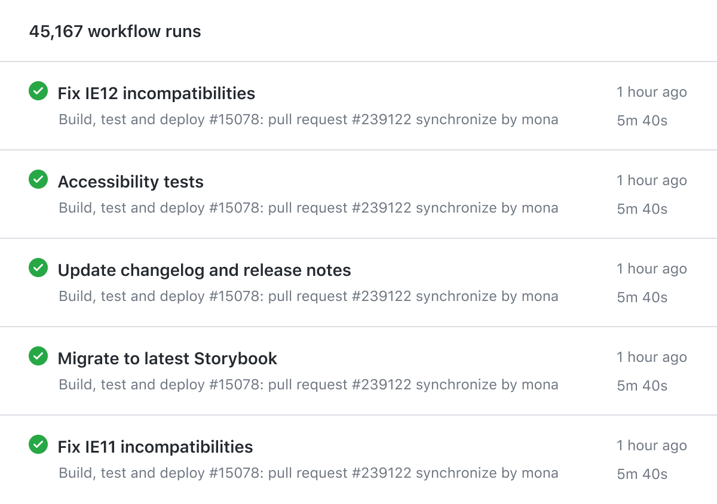Image resolution: width=717 pixels, height=504 pixels.
Task: Click the 1 hour ago timestamp for Update changelog run
Action: (651, 269)
